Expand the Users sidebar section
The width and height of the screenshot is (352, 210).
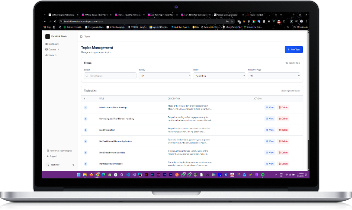tap(51, 55)
